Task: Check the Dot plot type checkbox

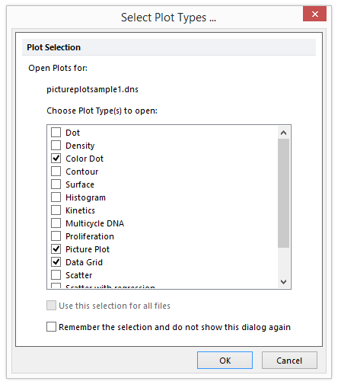Action: pyautogui.click(x=56, y=133)
